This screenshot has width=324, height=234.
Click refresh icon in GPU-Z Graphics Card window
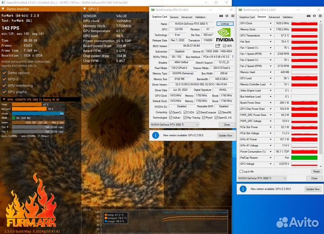[x=227, y=16]
